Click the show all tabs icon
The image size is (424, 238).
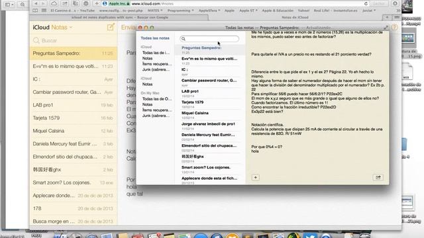coord(397,17)
